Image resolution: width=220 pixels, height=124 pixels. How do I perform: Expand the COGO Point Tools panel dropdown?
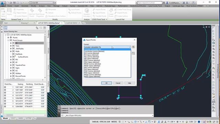click(x=99, y=19)
